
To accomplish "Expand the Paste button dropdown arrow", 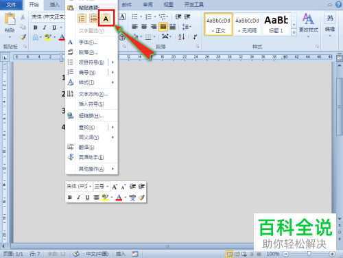I will 10,37.
